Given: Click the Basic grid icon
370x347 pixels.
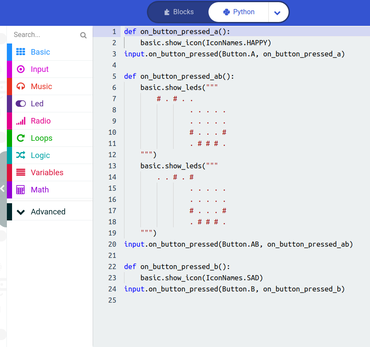Looking at the screenshot, I should point(21,52).
